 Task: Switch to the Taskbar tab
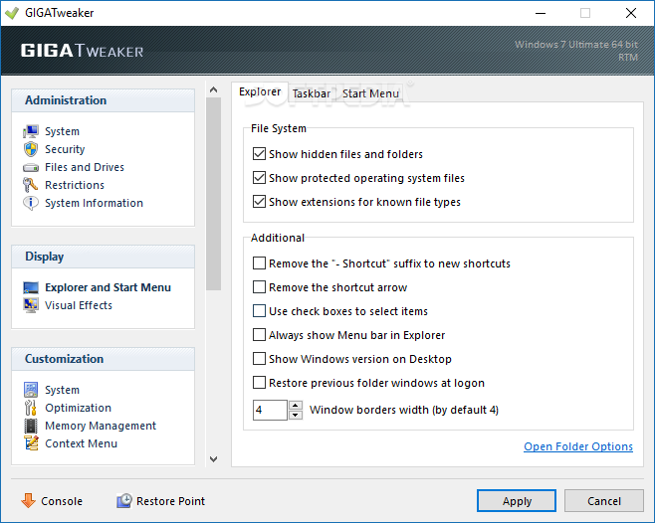point(312,93)
